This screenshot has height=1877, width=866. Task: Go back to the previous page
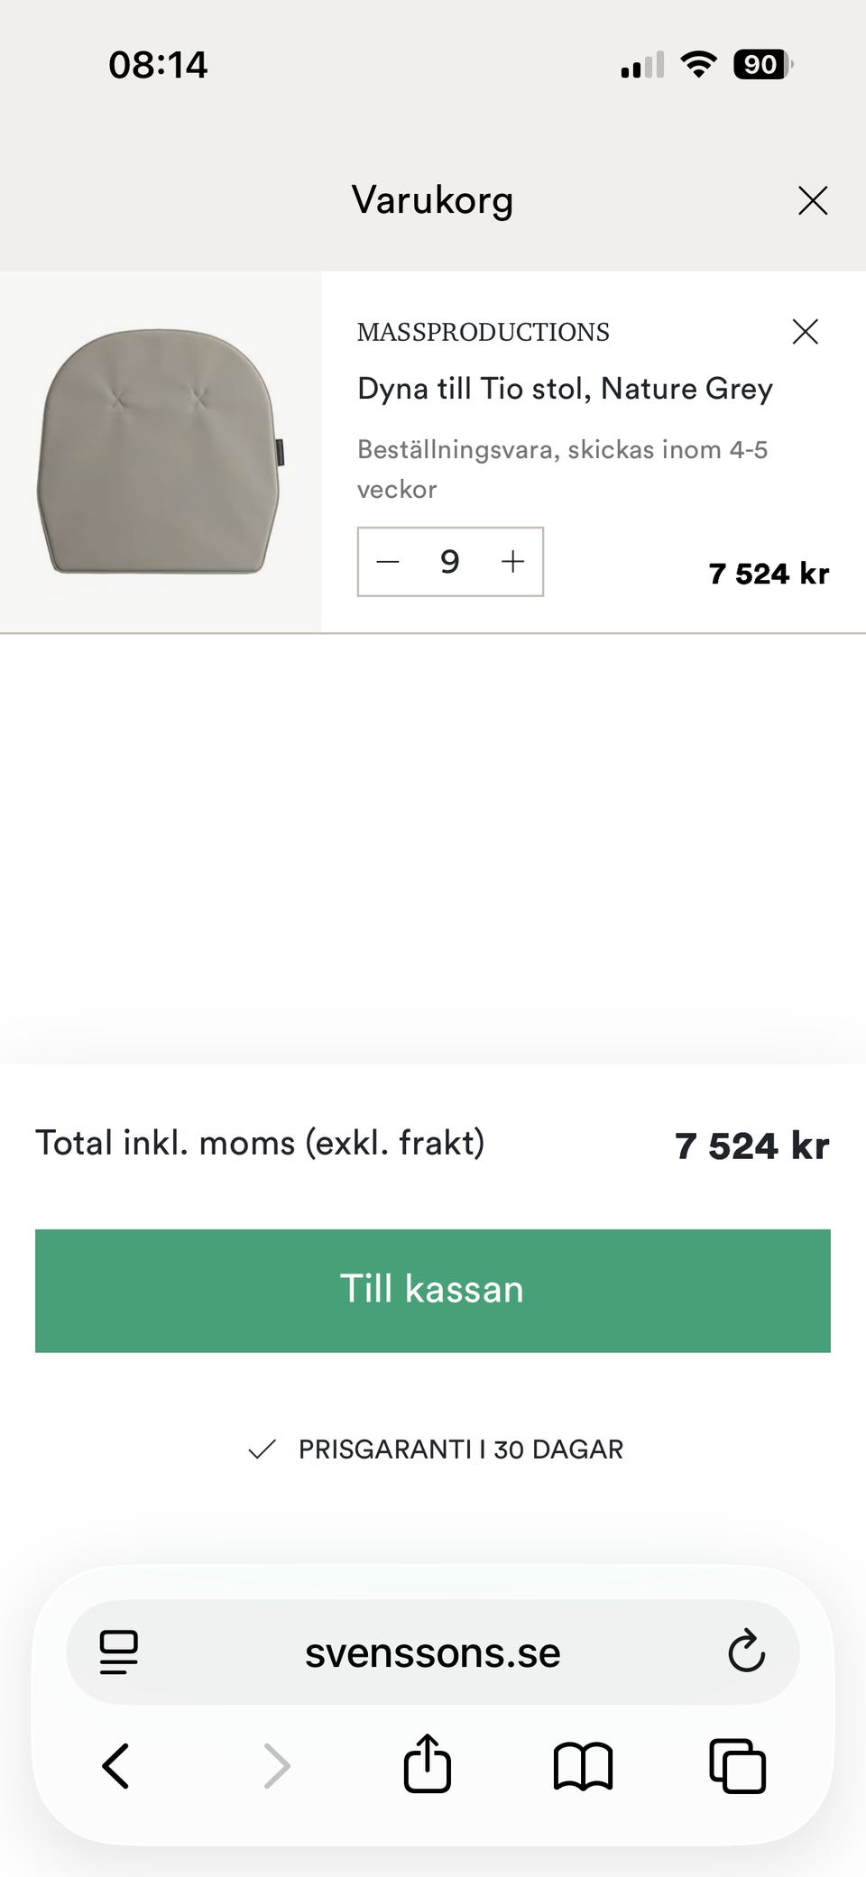116,1765
